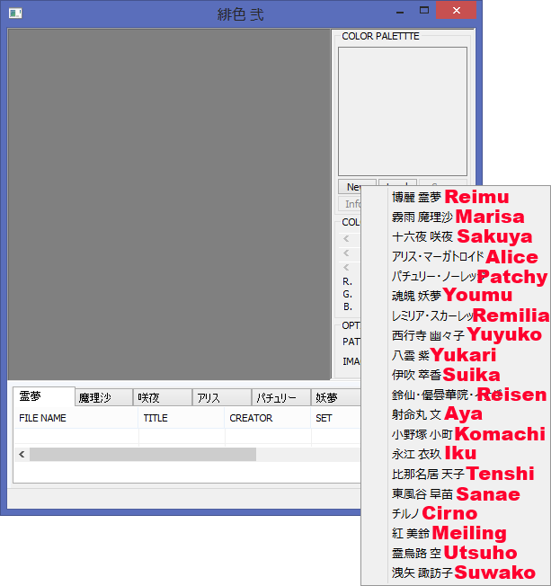Click the CREATOR column header
This screenshot has width=551, height=586.
click(x=267, y=418)
